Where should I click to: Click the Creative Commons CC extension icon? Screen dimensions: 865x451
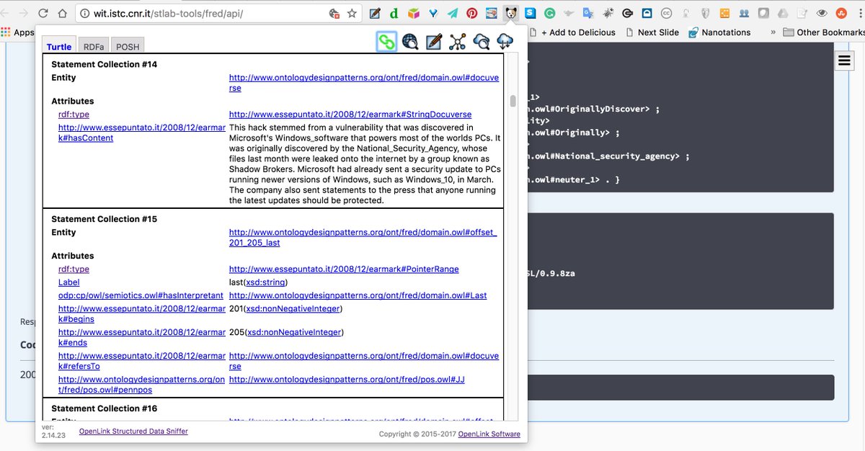click(666, 13)
